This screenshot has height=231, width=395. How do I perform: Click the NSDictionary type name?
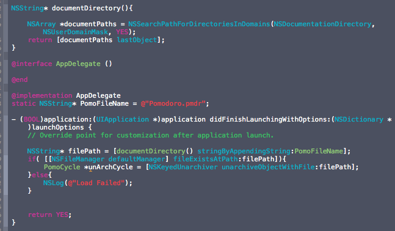(x=359, y=119)
